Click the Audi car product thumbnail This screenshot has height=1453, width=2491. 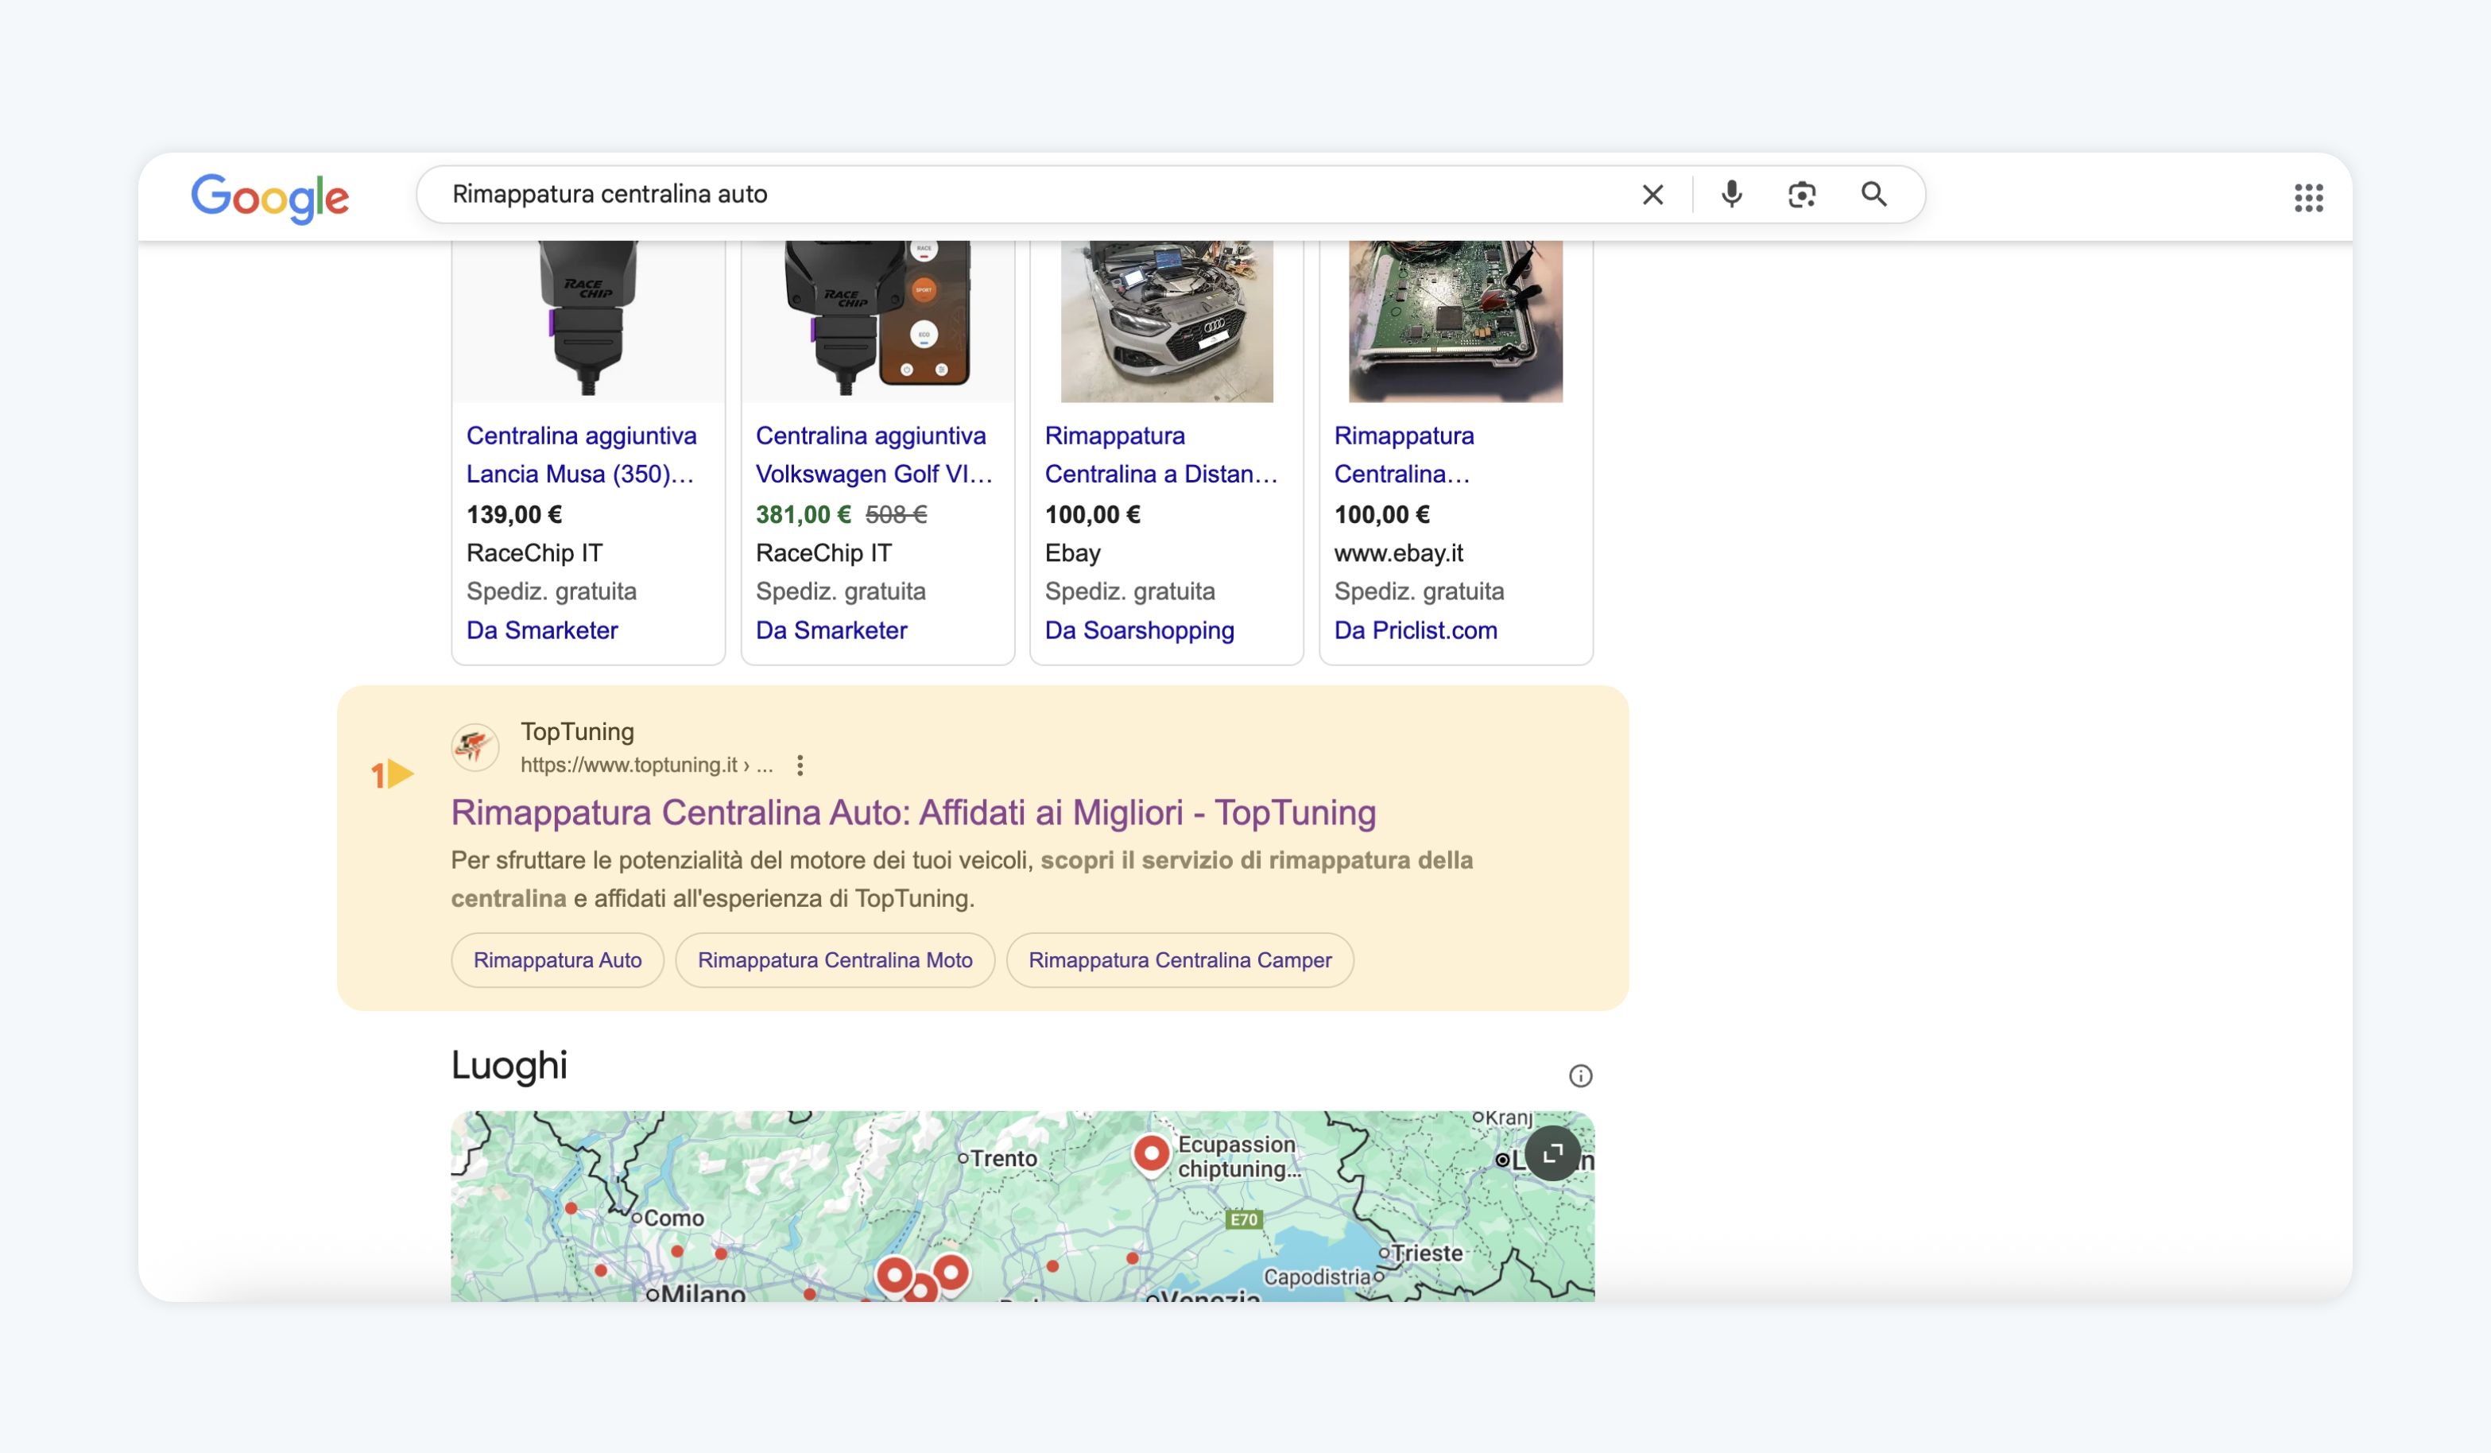(x=1167, y=321)
